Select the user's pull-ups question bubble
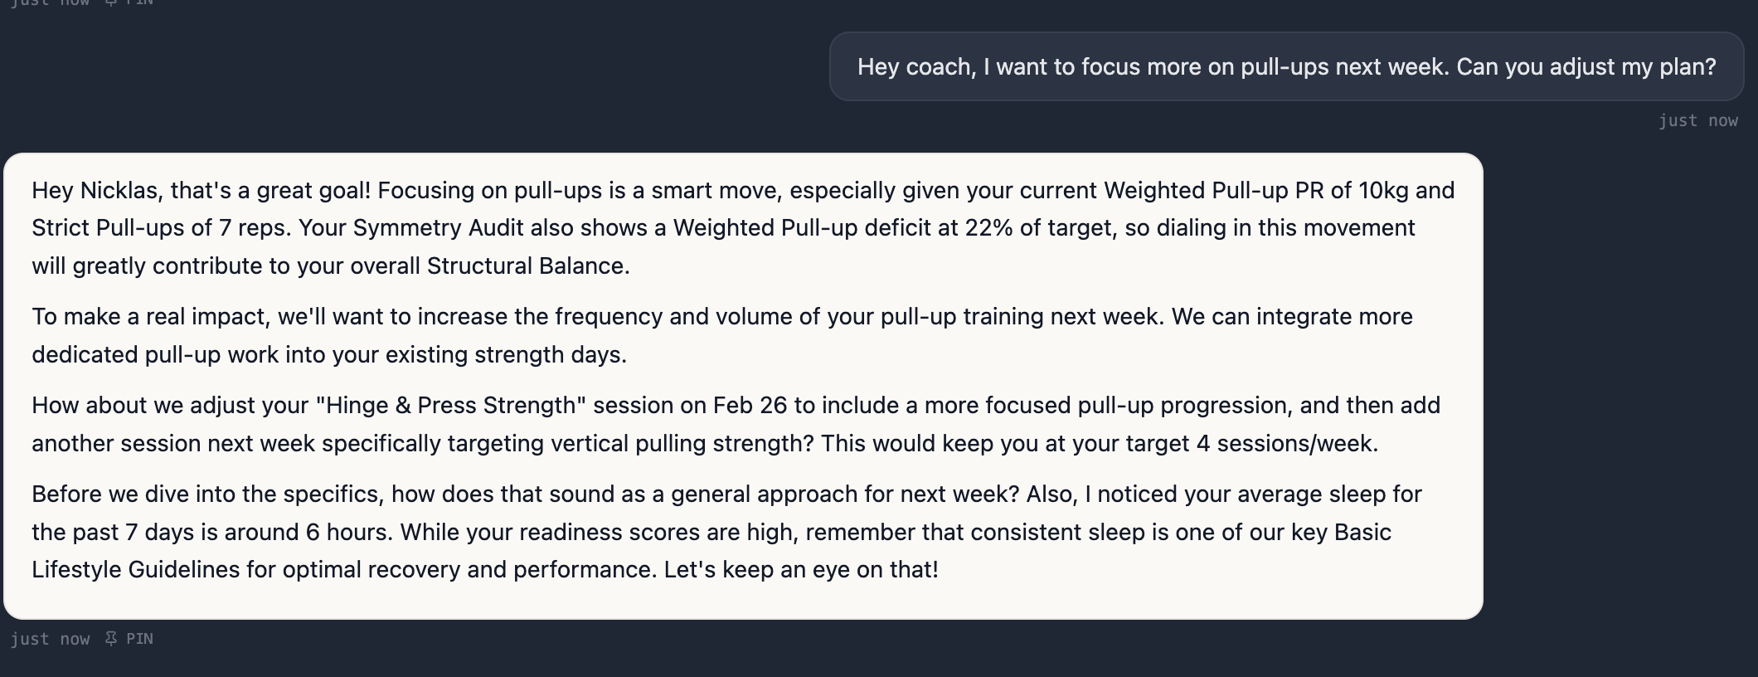The height and width of the screenshot is (677, 1758). (1286, 66)
